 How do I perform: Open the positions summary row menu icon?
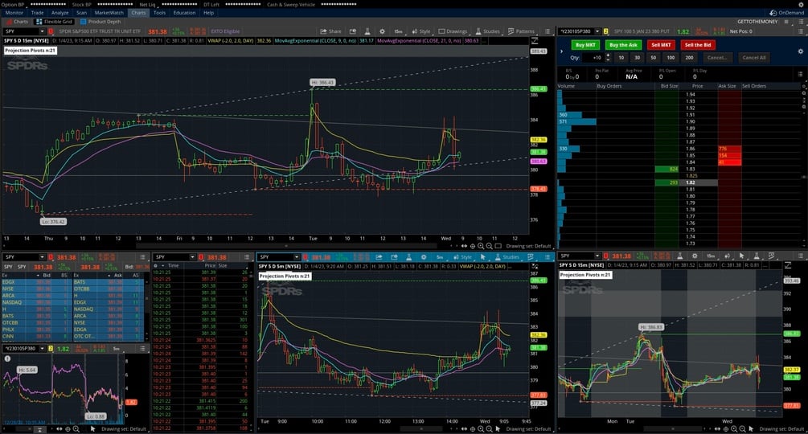pos(800,74)
